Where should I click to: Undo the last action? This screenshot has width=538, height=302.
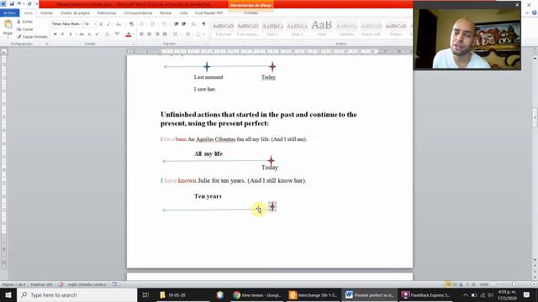[x=19, y=3]
